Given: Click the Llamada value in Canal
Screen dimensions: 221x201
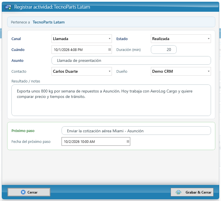Looking at the screenshot, I should point(61,39).
